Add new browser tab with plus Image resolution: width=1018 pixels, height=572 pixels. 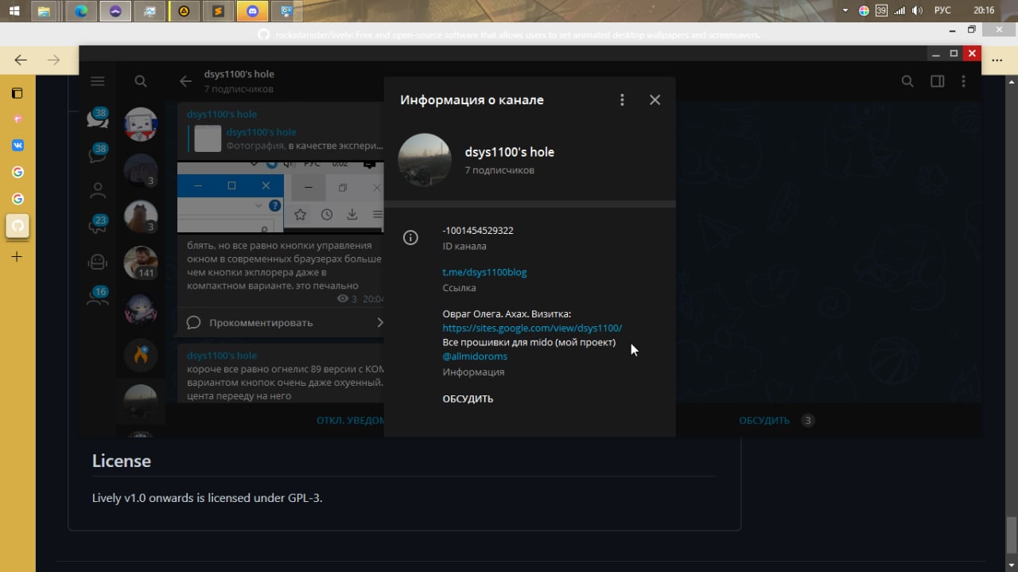coord(17,257)
